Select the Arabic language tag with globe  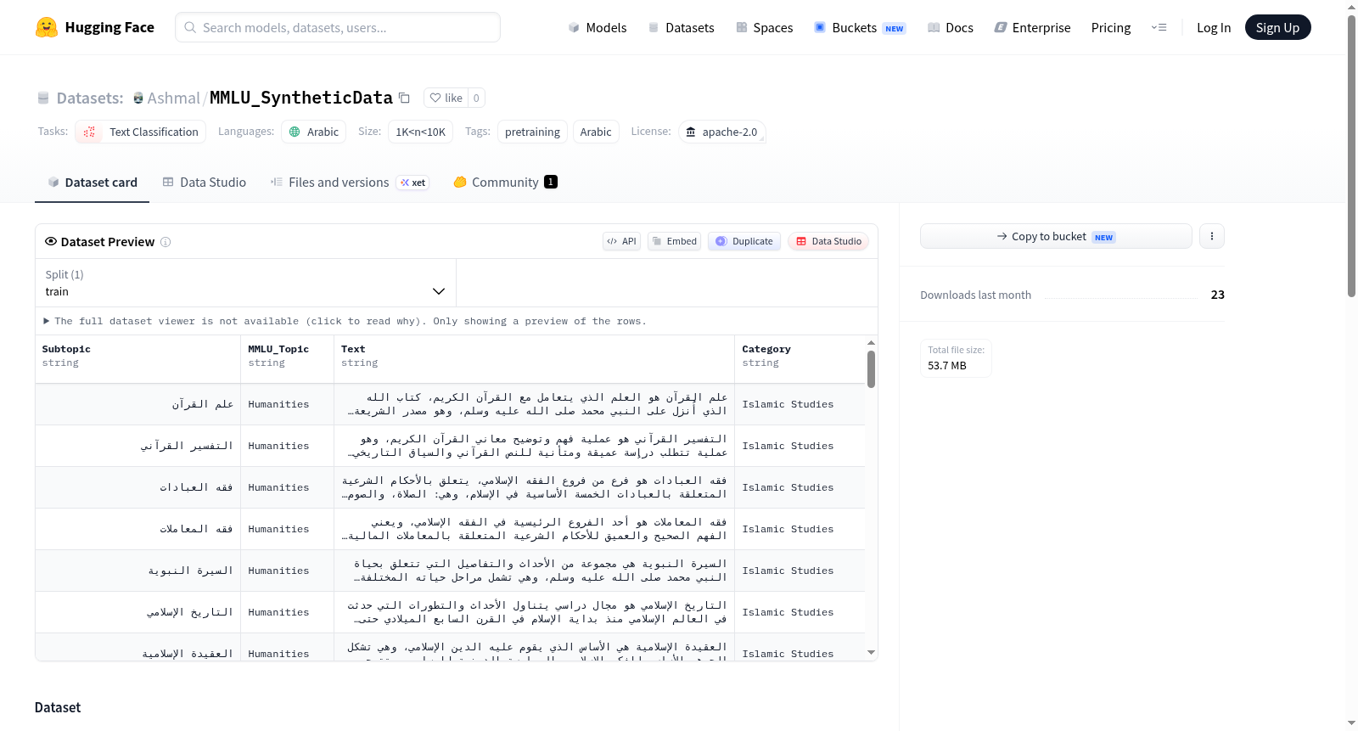[314, 132]
